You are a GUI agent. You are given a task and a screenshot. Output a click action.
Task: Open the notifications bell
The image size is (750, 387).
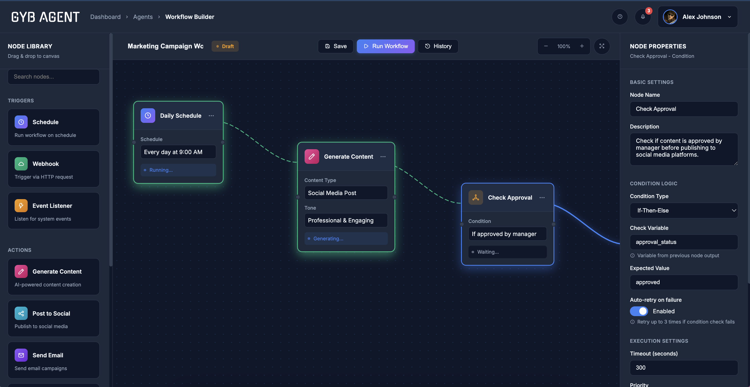click(x=643, y=17)
